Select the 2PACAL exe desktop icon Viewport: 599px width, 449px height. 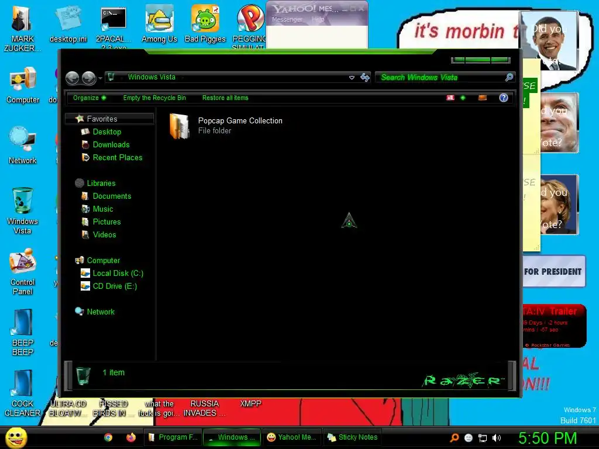pos(113,27)
